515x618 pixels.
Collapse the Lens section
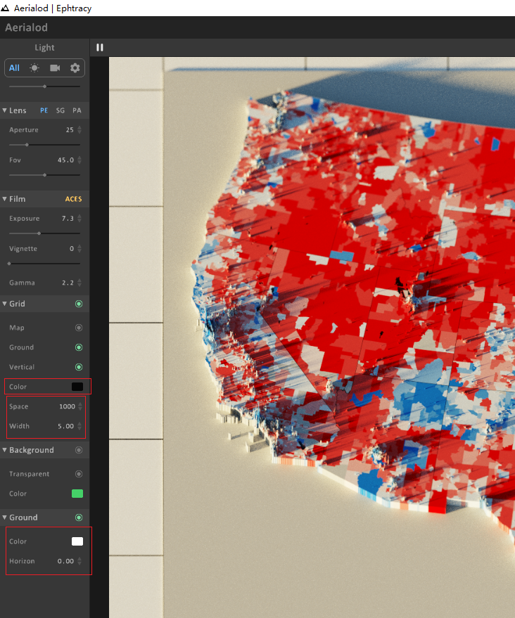[4, 110]
